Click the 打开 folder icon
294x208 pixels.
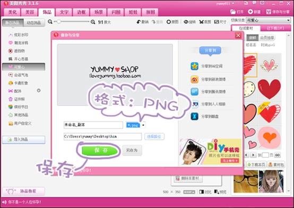coord(233,12)
